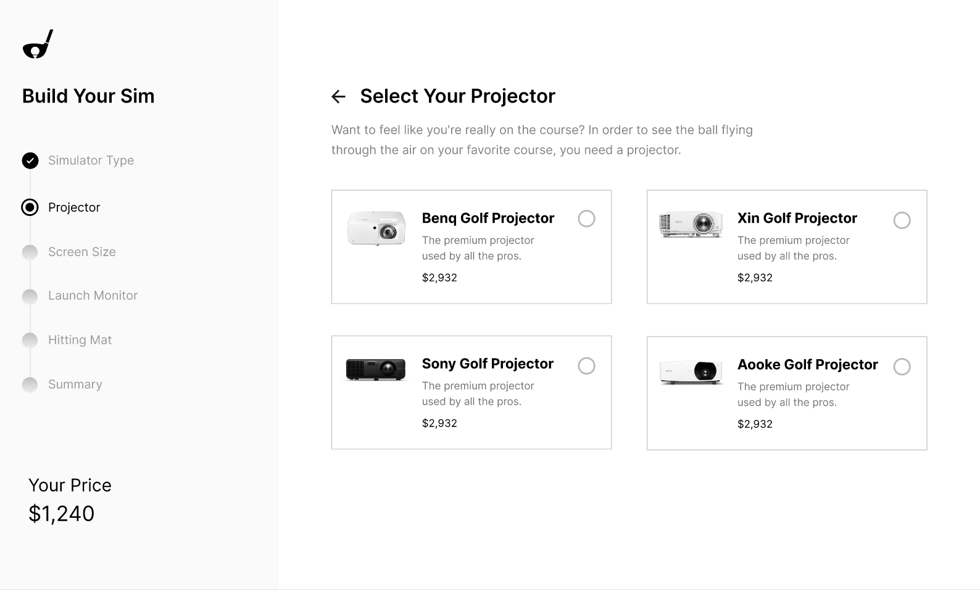Click the completed Simulator Type checkmark icon
Screen dimensions: 980x590
coord(30,160)
